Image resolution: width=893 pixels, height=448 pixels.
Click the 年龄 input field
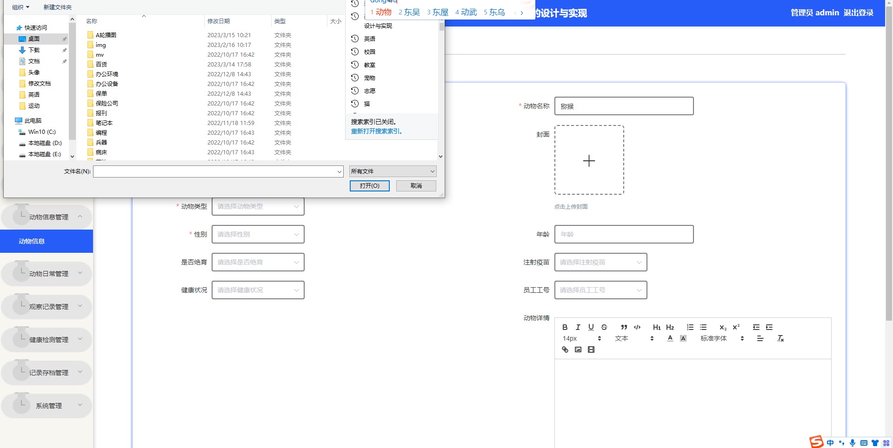[624, 234]
